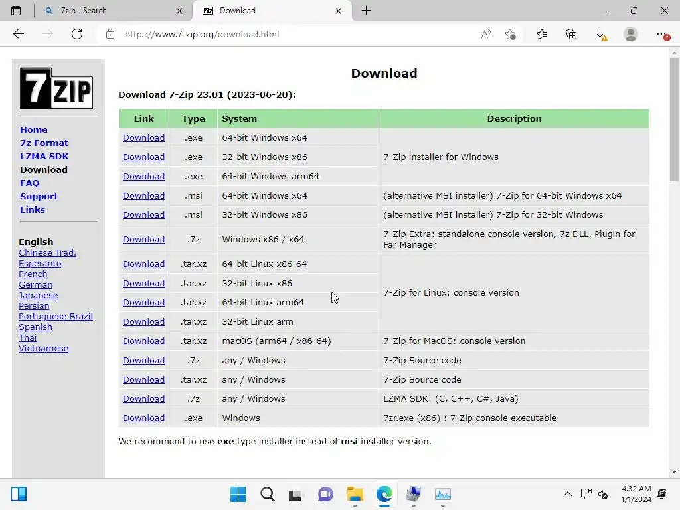Click the 7-Zip logo image
This screenshot has width=680, height=510.
coord(56,88)
